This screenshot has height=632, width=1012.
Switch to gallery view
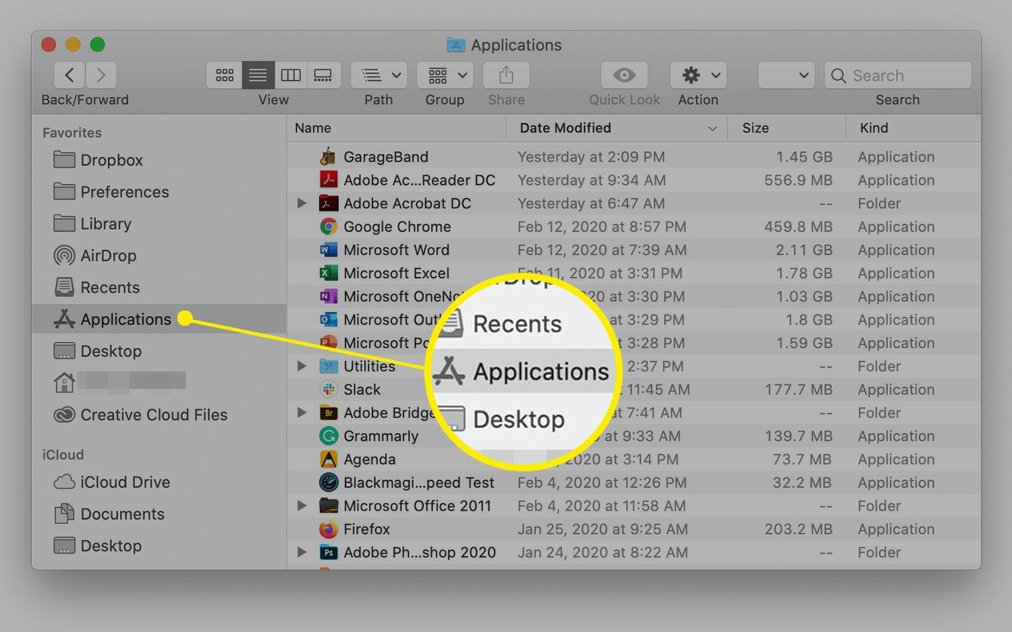coord(324,75)
